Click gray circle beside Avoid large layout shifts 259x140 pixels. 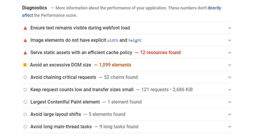pyautogui.click(x=25, y=114)
